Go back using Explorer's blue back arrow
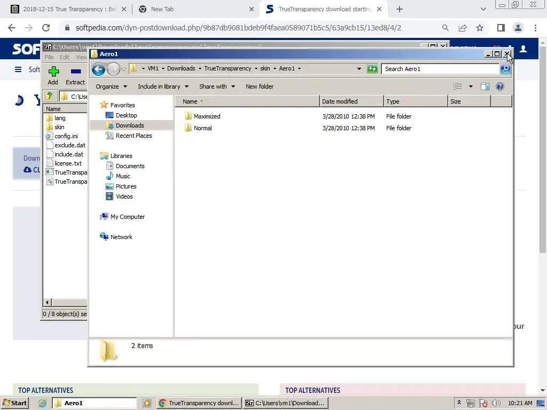The width and height of the screenshot is (547, 410). pyautogui.click(x=99, y=69)
